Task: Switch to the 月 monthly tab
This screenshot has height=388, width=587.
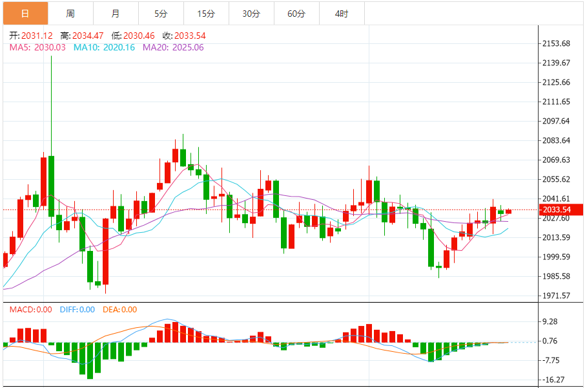Action: click(x=116, y=14)
